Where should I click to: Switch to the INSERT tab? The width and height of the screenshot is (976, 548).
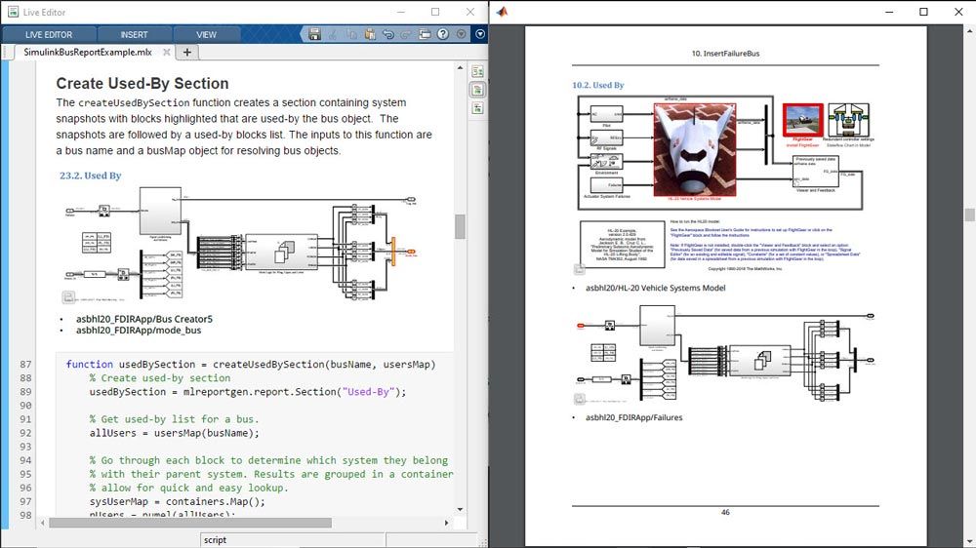point(134,35)
